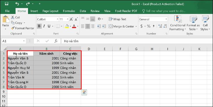Click the Save icon in title bar
Image resolution: width=213 pixels, height=107 pixels.
point(6,4)
